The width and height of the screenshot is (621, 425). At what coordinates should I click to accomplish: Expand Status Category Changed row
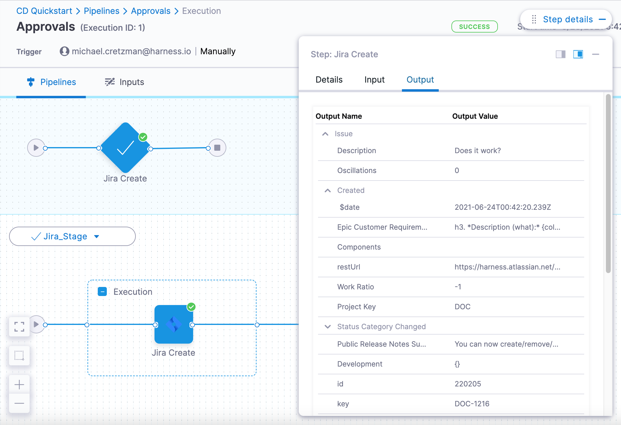(x=327, y=327)
